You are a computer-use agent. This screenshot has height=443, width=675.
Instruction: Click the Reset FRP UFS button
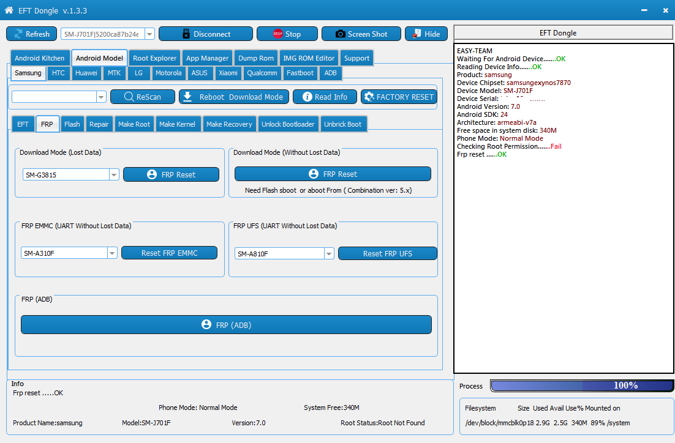(388, 254)
